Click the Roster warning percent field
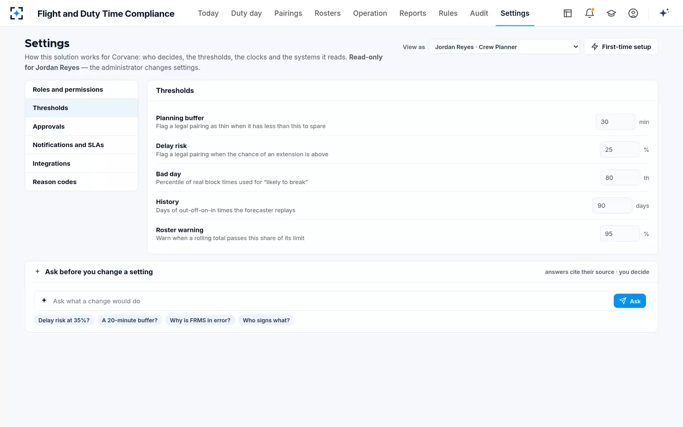This screenshot has width=683, height=427. [x=619, y=234]
